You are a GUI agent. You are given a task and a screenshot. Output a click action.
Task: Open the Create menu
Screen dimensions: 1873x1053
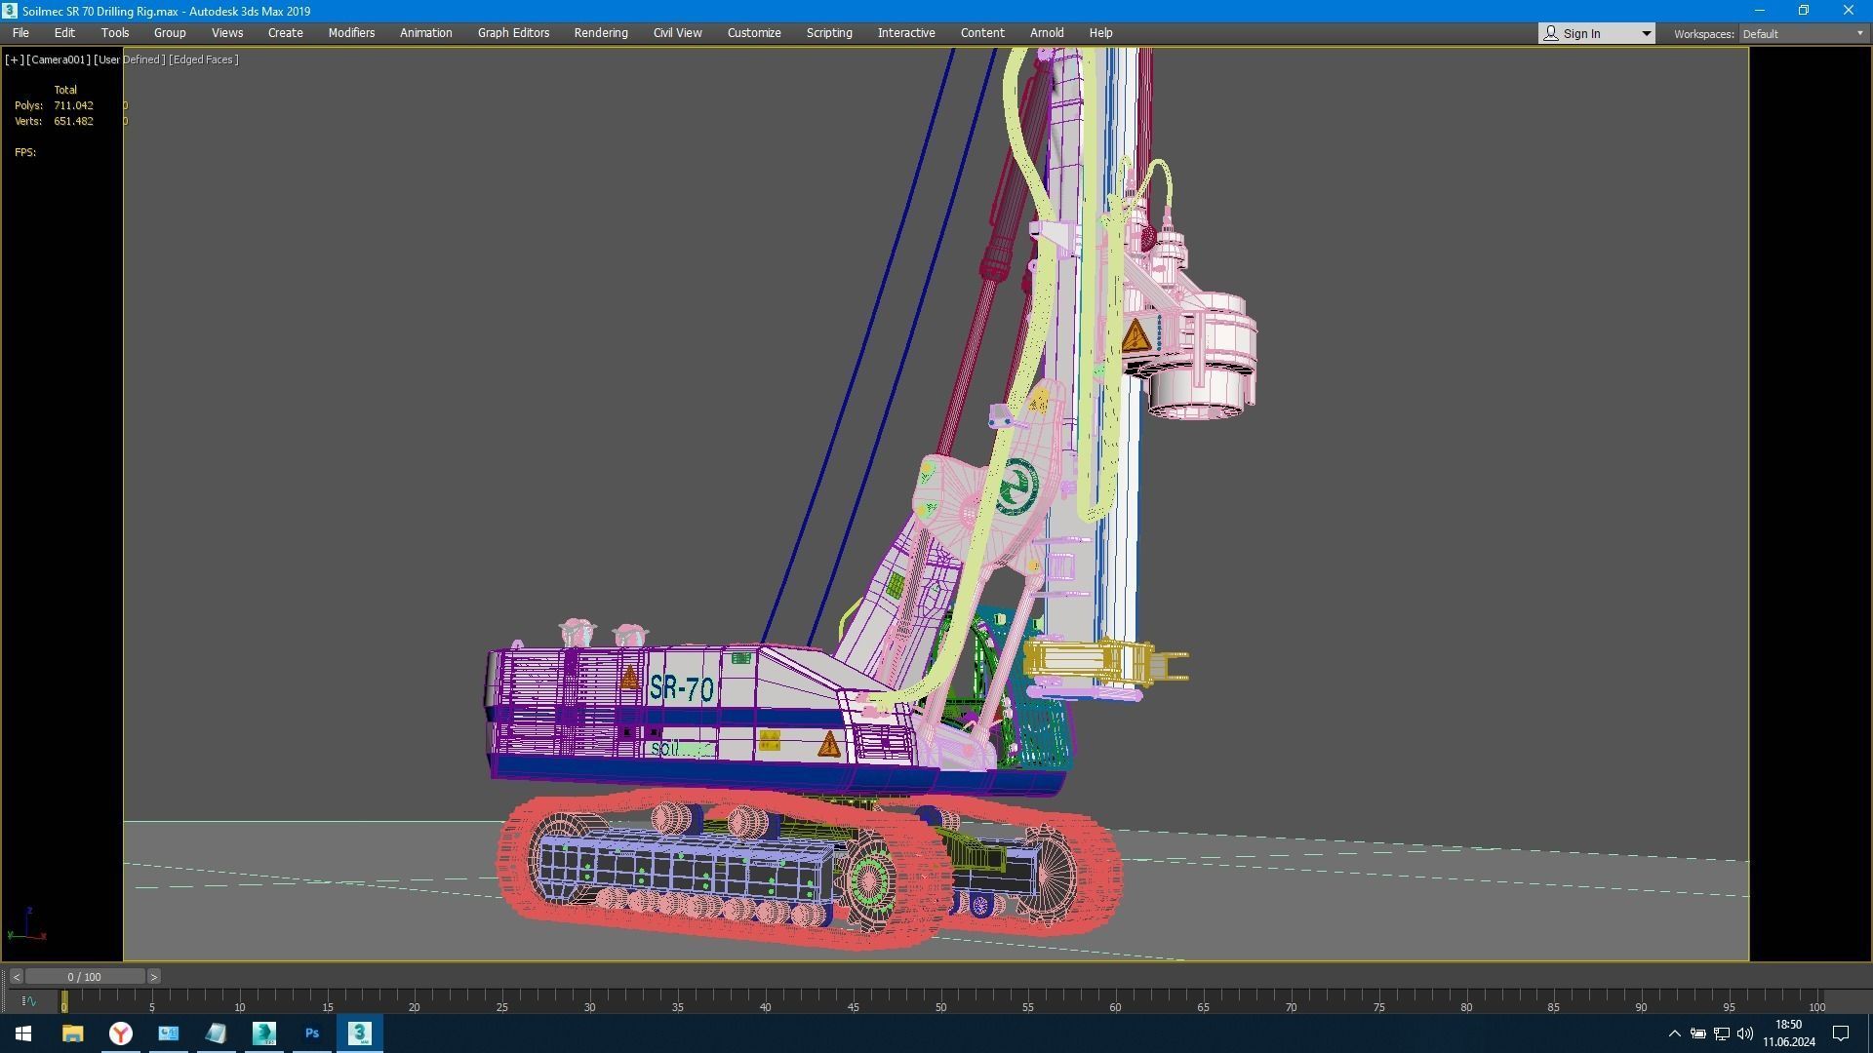286,33
